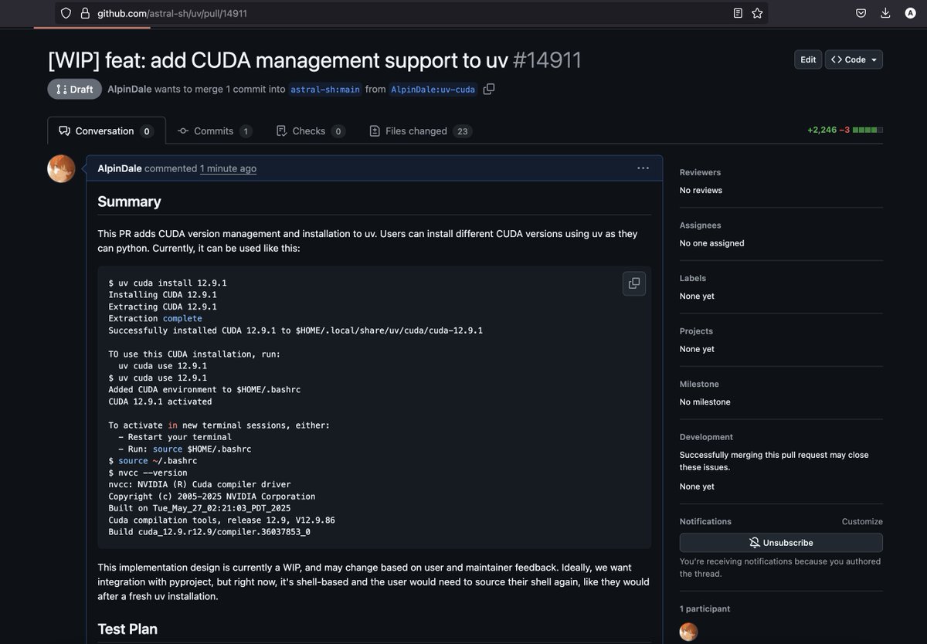Viewport: 927px width, 644px height.
Task: Click the 'CUDA 12.9.1 activated' line
Action: (160, 402)
